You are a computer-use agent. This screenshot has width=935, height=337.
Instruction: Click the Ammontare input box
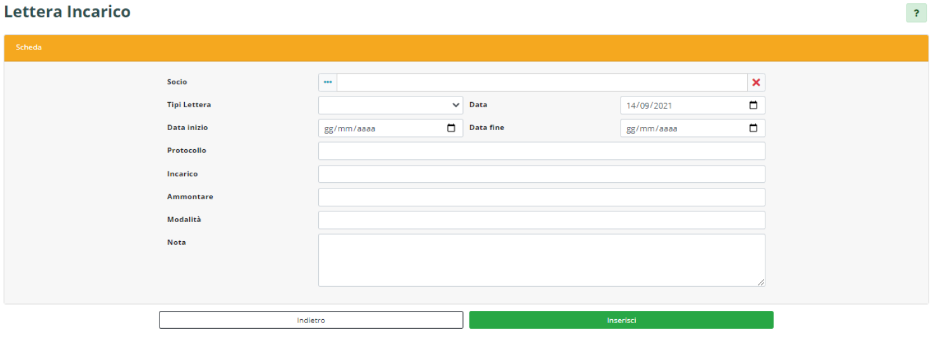pyautogui.click(x=541, y=197)
